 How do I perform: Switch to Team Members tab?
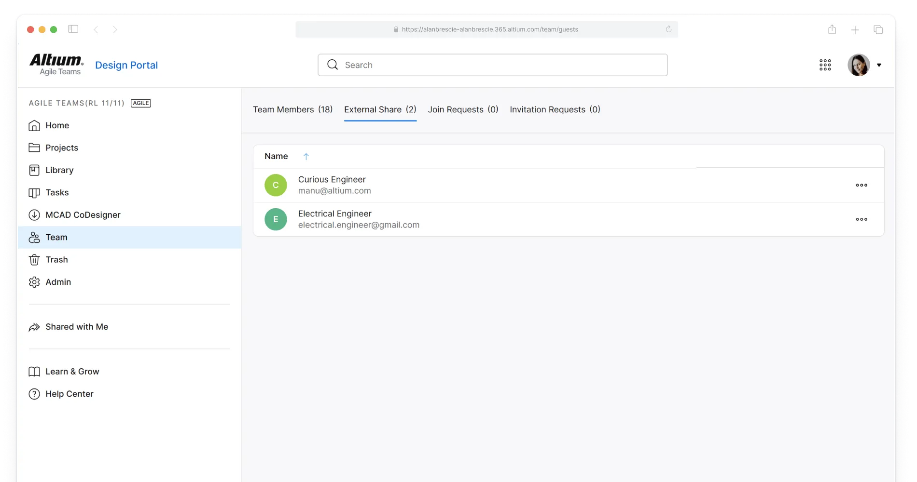click(293, 109)
